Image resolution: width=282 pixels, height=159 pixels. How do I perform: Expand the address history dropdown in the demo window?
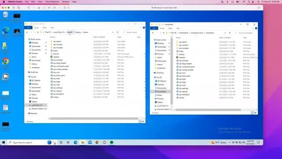pyautogui.click(x=113, y=32)
